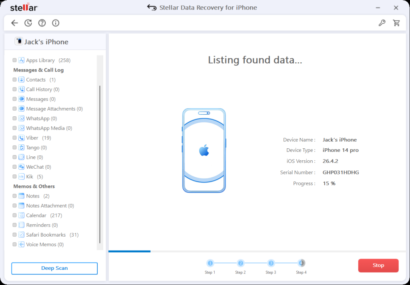Click the serial number GHP031HDHG
The height and width of the screenshot is (285, 410).
tap(341, 173)
